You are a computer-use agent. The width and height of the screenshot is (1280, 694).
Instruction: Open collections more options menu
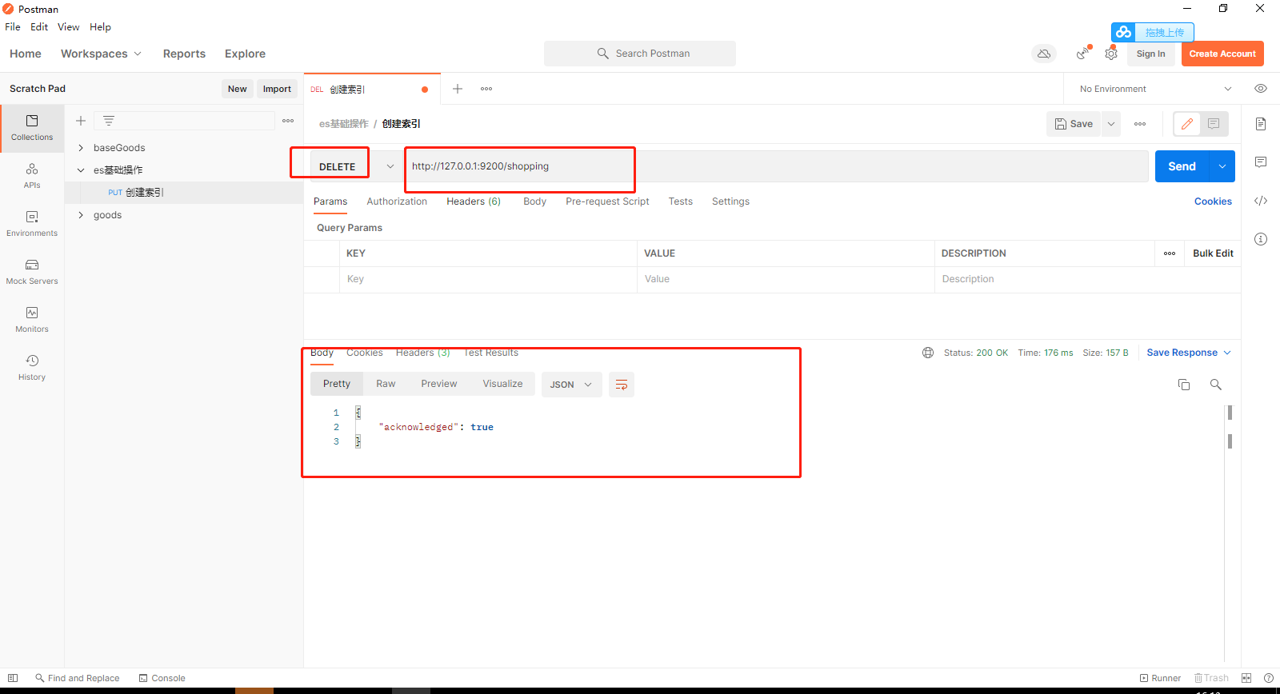[x=288, y=121]
